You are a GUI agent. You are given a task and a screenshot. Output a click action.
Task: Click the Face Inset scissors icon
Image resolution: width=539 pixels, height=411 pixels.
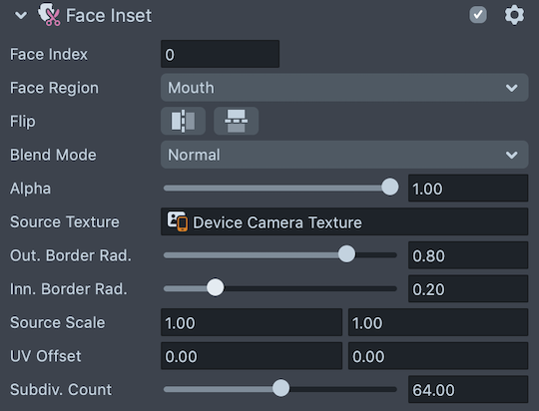[x=49, y=14]
